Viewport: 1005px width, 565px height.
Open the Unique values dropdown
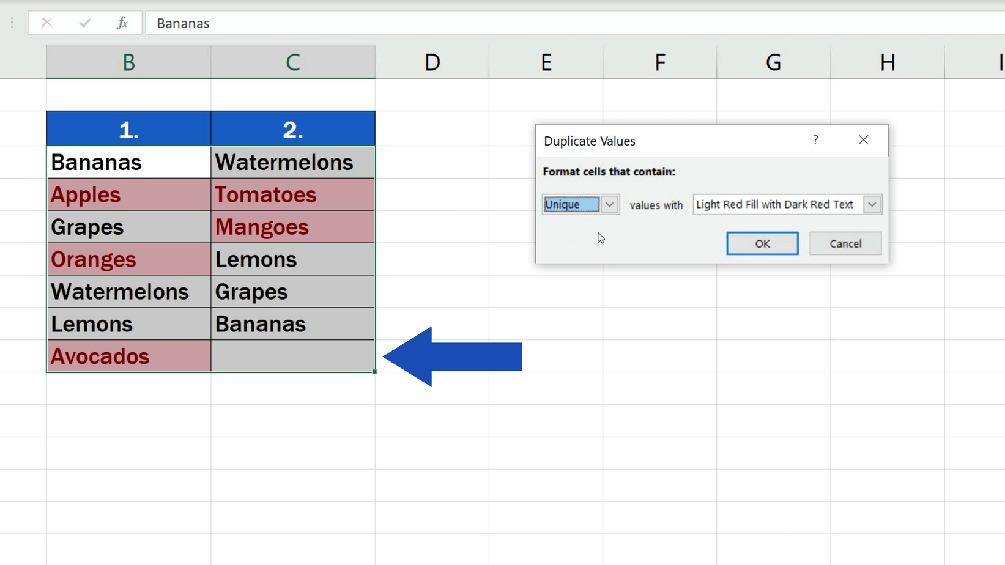pyautogui.click(x=571, y=204)
